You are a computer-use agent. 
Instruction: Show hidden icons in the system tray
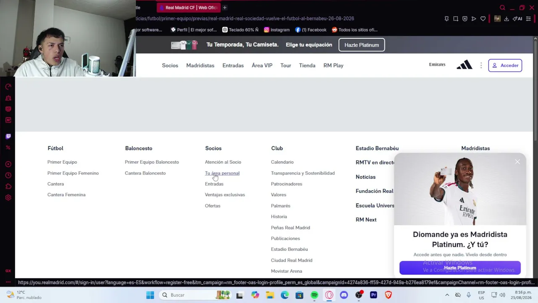click(447, 295)
